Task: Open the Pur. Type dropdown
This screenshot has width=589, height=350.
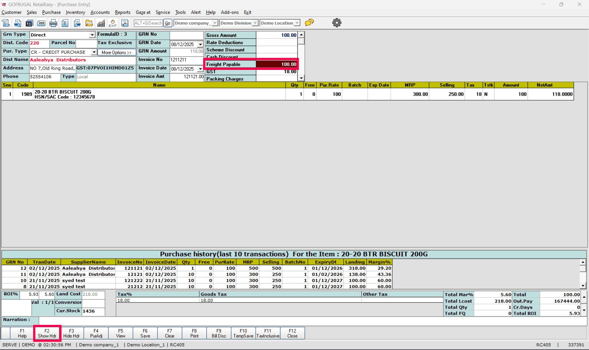Action: tap(94, 52)
